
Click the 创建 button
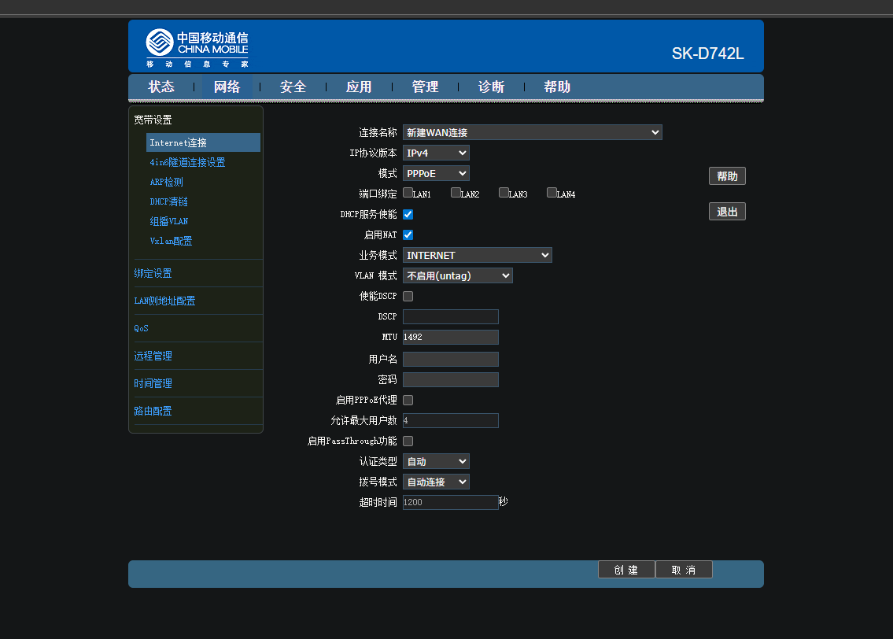point(626,570)
